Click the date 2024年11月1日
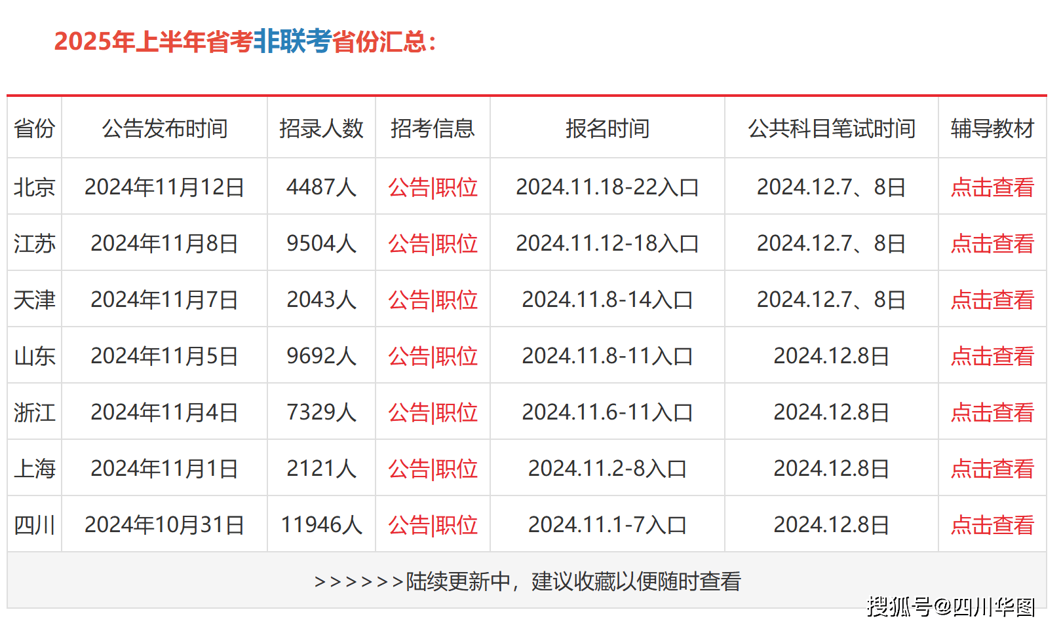This screenshot has height=629, width=1061. click(x=164, y=469)
